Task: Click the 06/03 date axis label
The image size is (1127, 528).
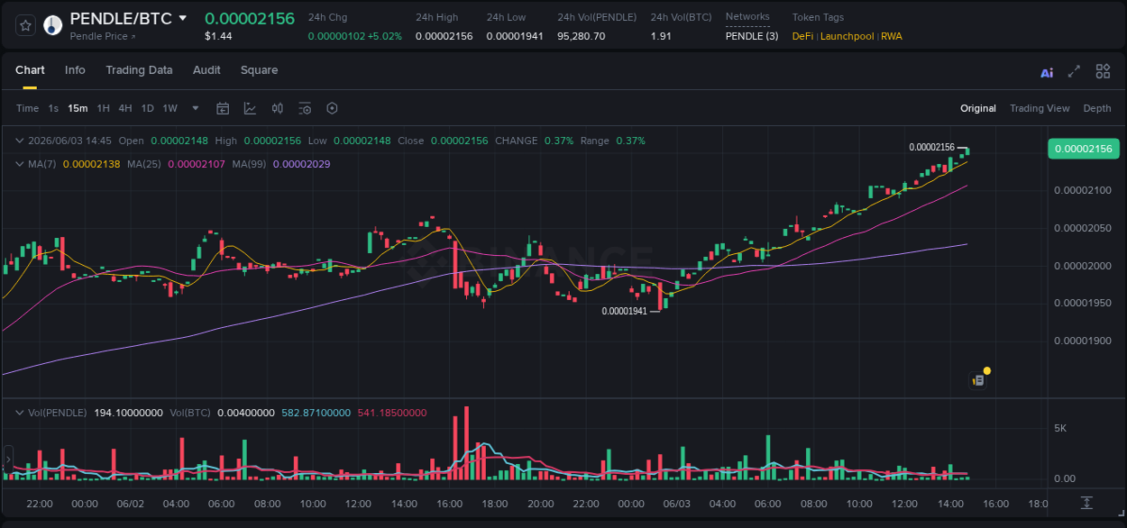Action: click(677, 504)
